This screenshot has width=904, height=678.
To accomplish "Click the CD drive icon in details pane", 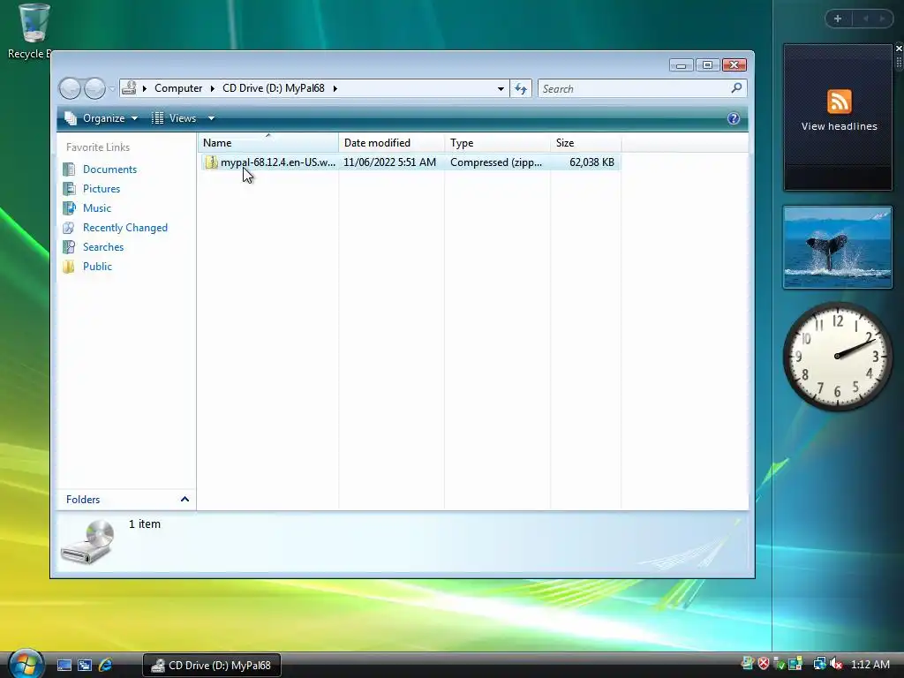I will 87,542.
